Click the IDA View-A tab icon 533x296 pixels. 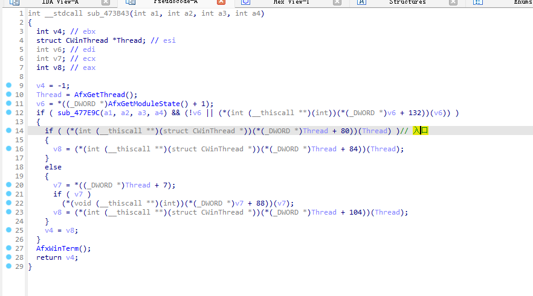tap(15, 2)
